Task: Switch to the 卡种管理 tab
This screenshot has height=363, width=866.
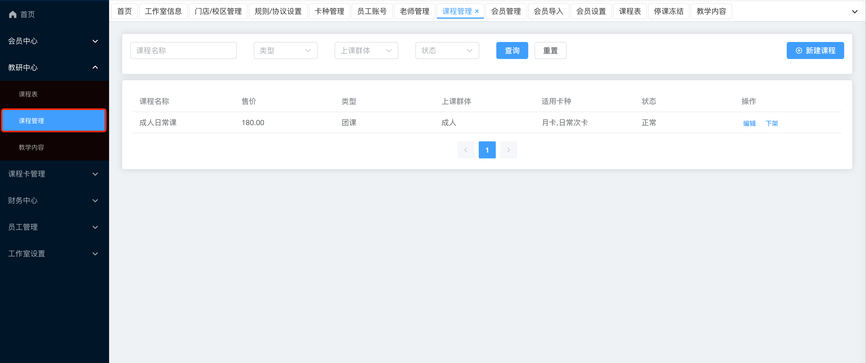Action: click(x=329, y=11)
